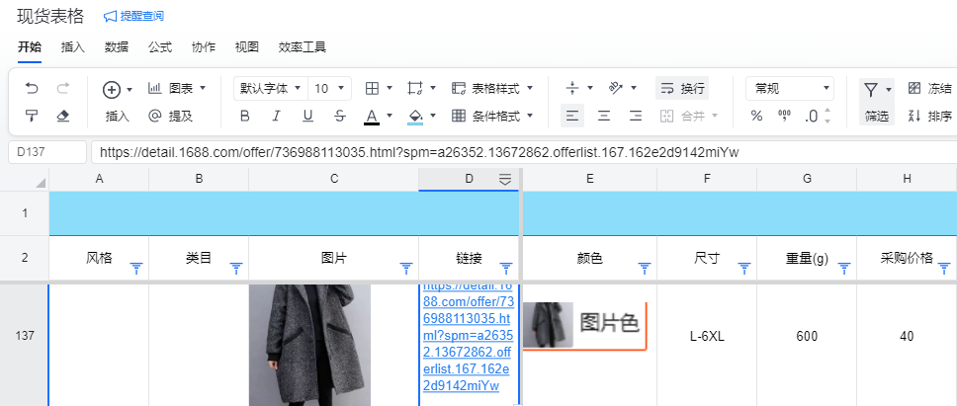The image size is (957, 406).
Task: Switch to the 插入 tab
Action: click(x=72, y=46)
